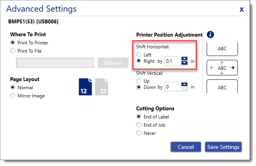Select the mirrored page layout icon
The width and height of the screenshot is (256, 166).
(102, 87)
